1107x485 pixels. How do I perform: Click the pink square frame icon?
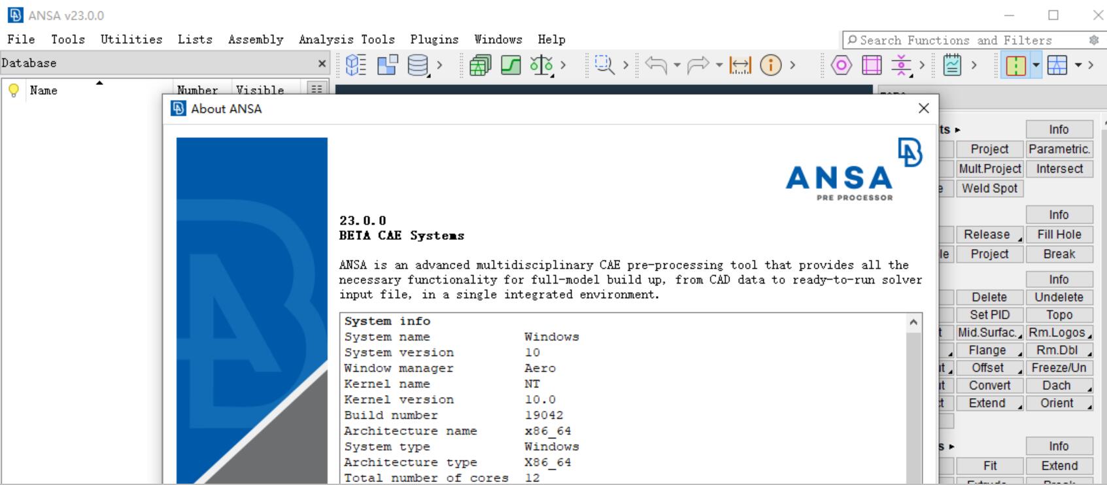(x=872, y=65)
